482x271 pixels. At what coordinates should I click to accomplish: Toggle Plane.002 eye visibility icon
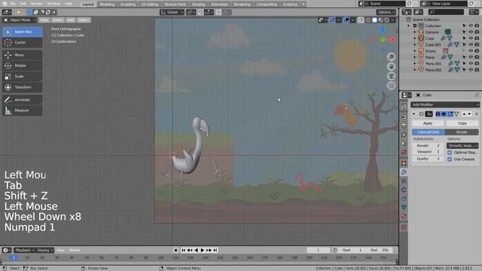471,70
